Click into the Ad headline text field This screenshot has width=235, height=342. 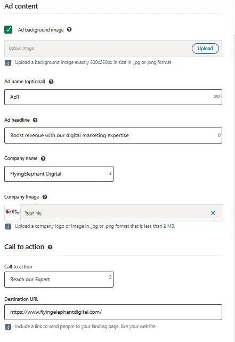[x=114, y=136]
